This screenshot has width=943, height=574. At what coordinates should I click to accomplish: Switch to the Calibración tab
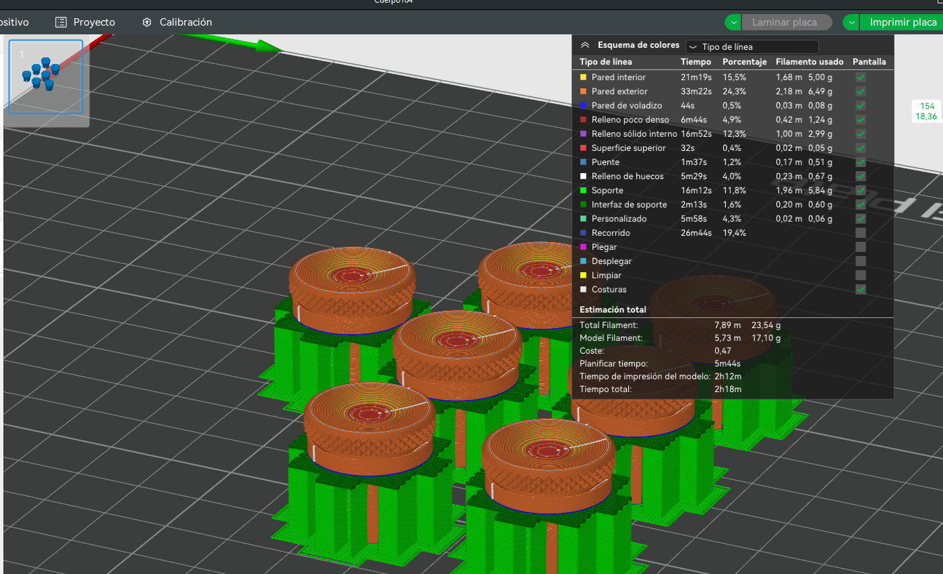tap(177, 22)
